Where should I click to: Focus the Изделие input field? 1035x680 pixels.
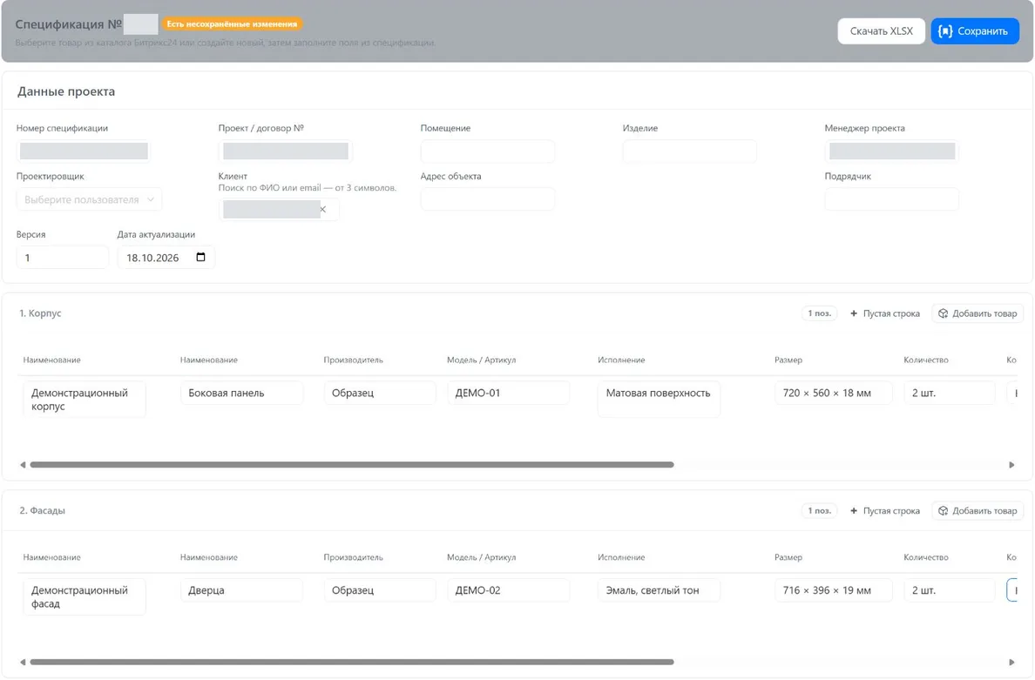[690, 151]
